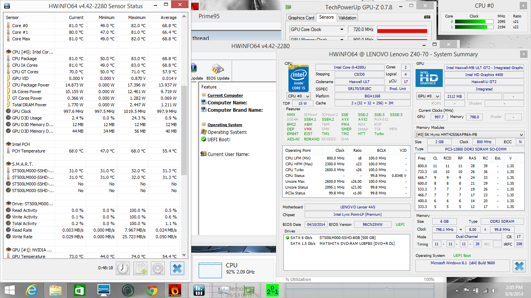Switch to FurMark on the taskbar
Image resolution: width=531 pixels, height=298 pixels.
[x=176, y=290]
